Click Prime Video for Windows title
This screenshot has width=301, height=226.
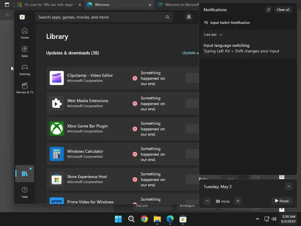[x=90, y=202]
